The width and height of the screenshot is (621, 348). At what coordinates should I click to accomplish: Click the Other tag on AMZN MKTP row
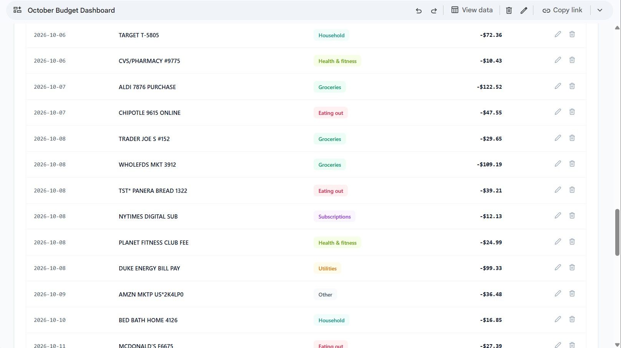[x=325, y=295]
